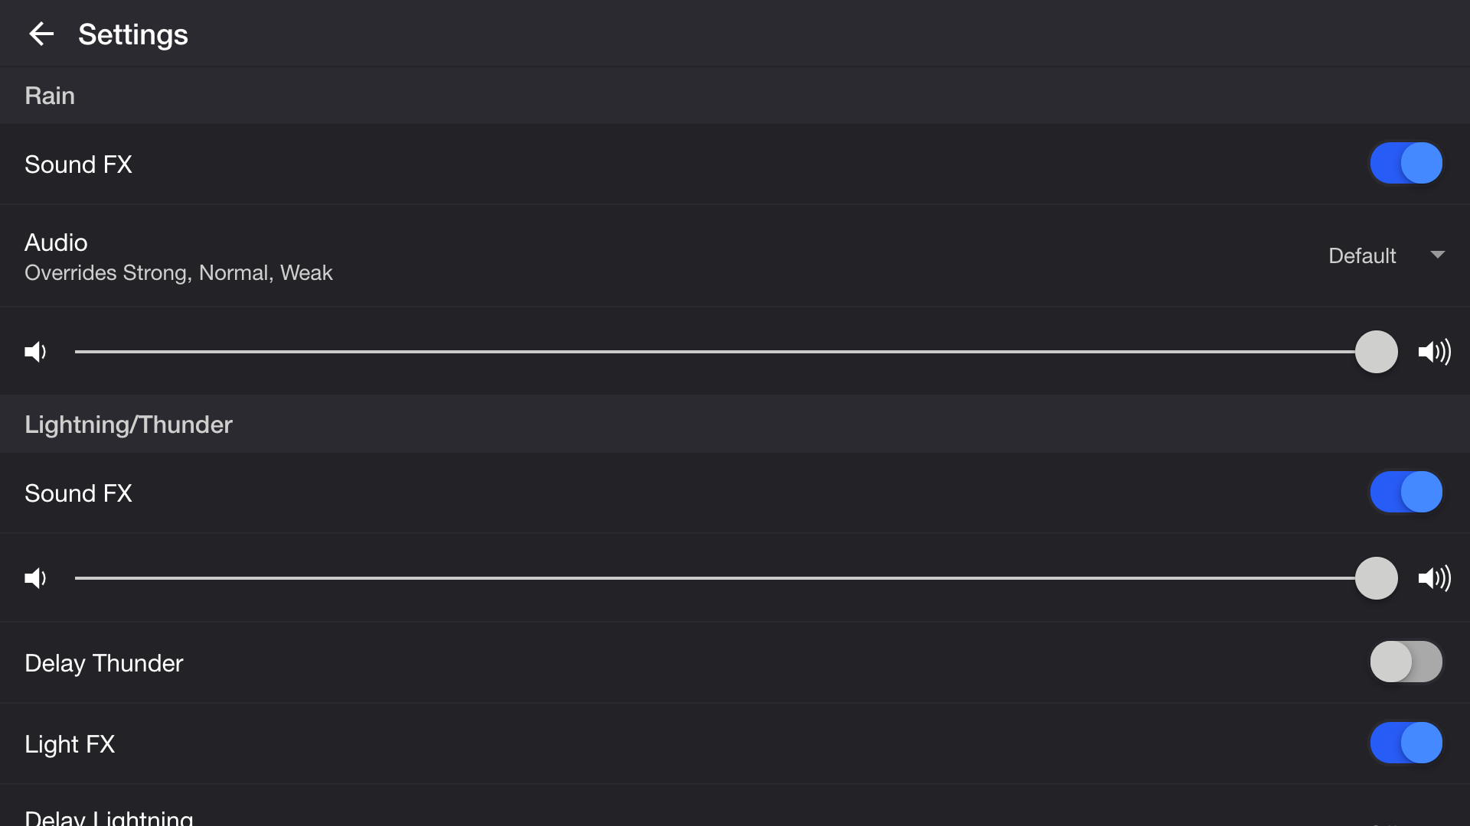This screenshot has width=1470, height=826.
Task: Click the Rain section header
Action: pos(50,96)
